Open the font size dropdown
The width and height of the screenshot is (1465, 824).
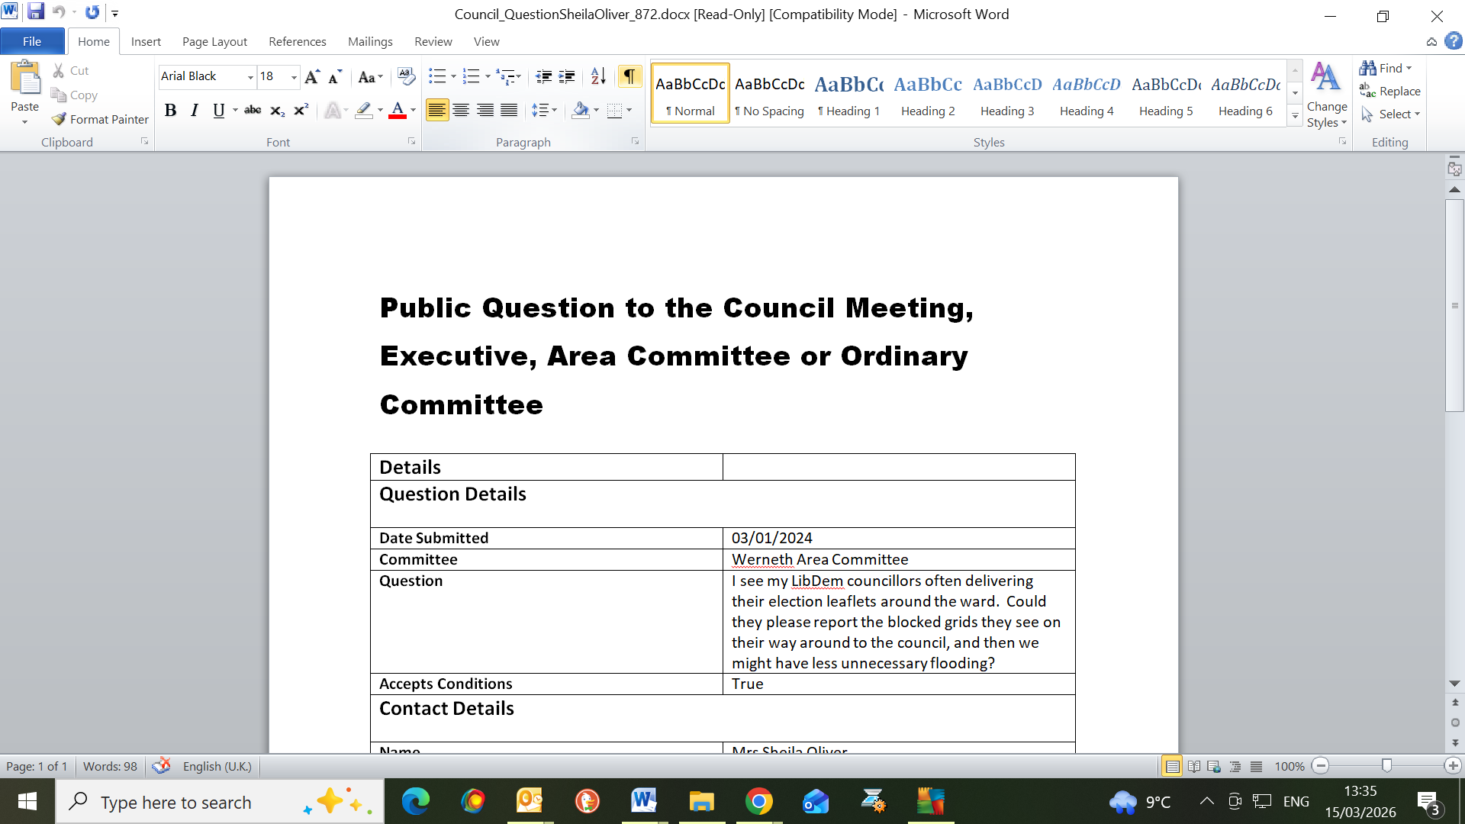294,77
